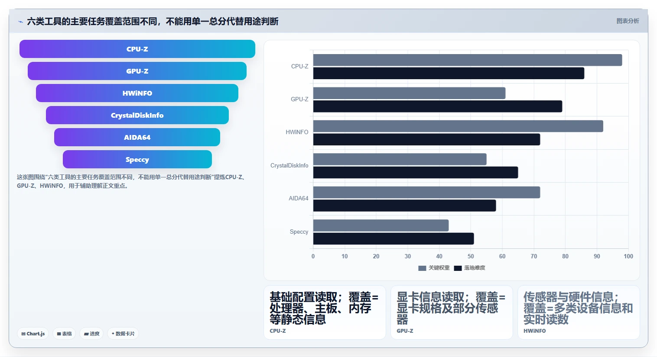657x357 pixels.
Task: Click the x-axis tick label 50
Action: (471, 256)
